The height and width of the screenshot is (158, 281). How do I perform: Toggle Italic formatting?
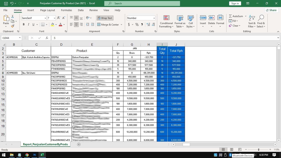pos(28,24)
